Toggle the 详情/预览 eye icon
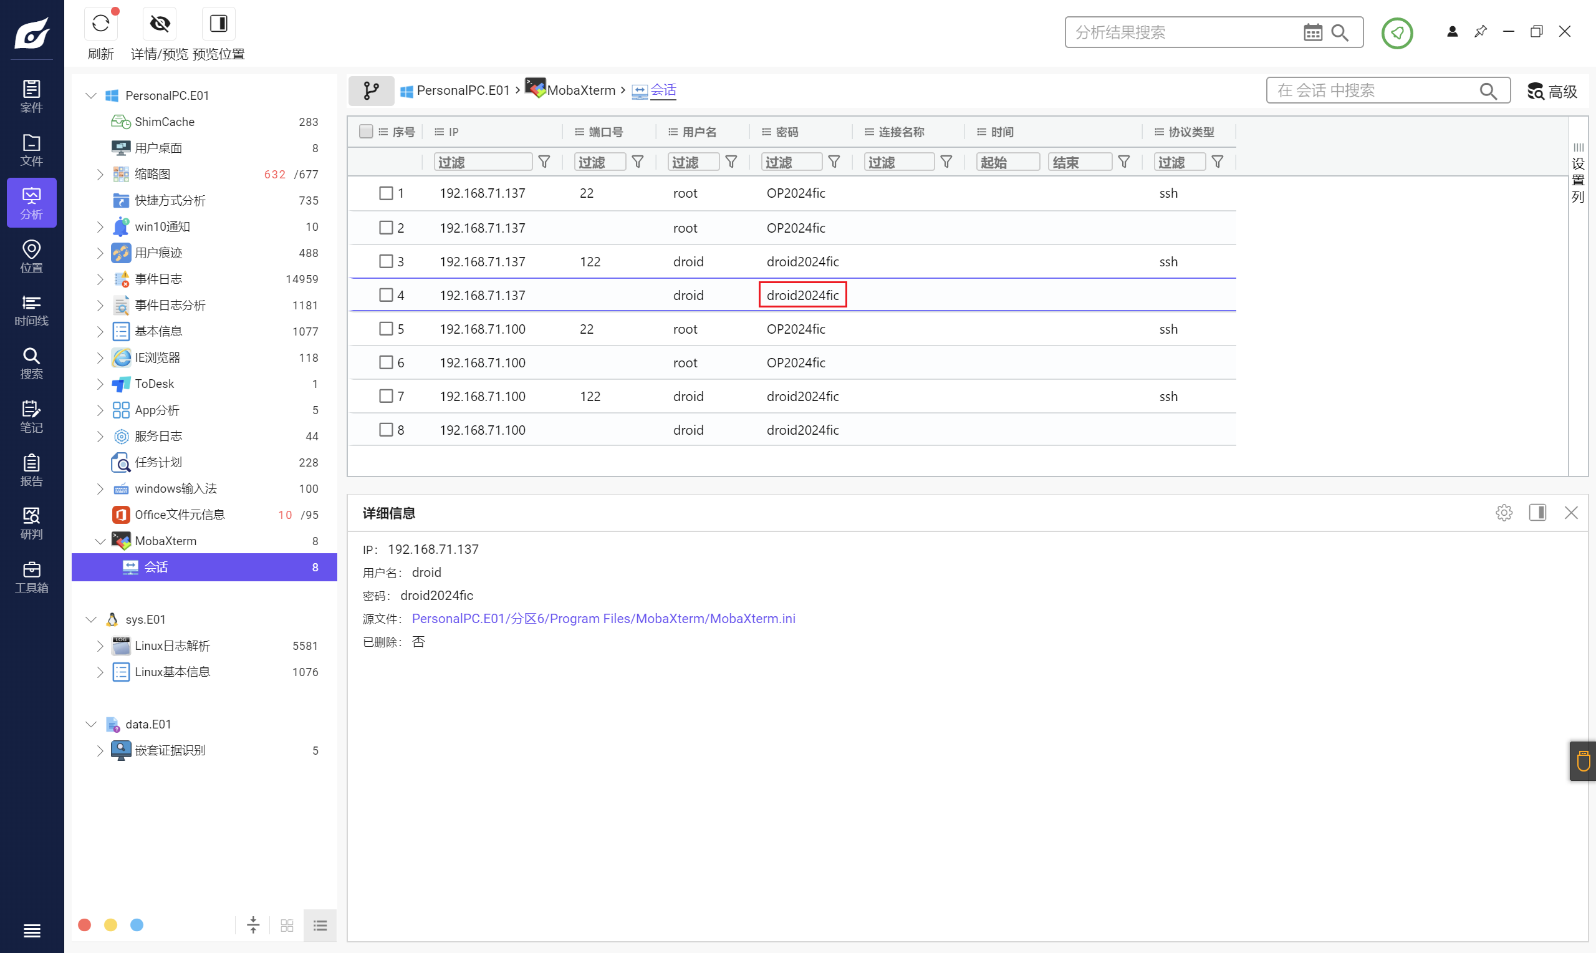The width and height of the screenshot is (1596, 953). pyautogui.click(x=160, y=24)
